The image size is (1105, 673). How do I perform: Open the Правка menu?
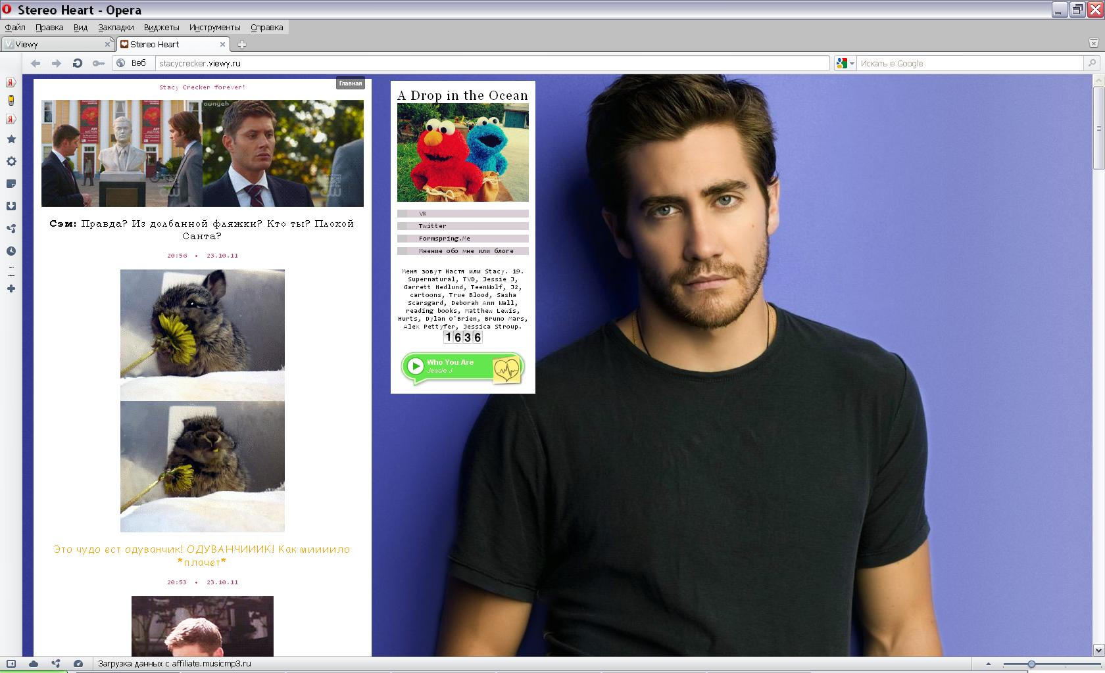[x=49, y=27]
